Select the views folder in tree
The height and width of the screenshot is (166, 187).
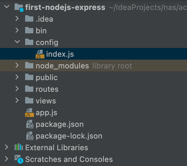[46, 101]
